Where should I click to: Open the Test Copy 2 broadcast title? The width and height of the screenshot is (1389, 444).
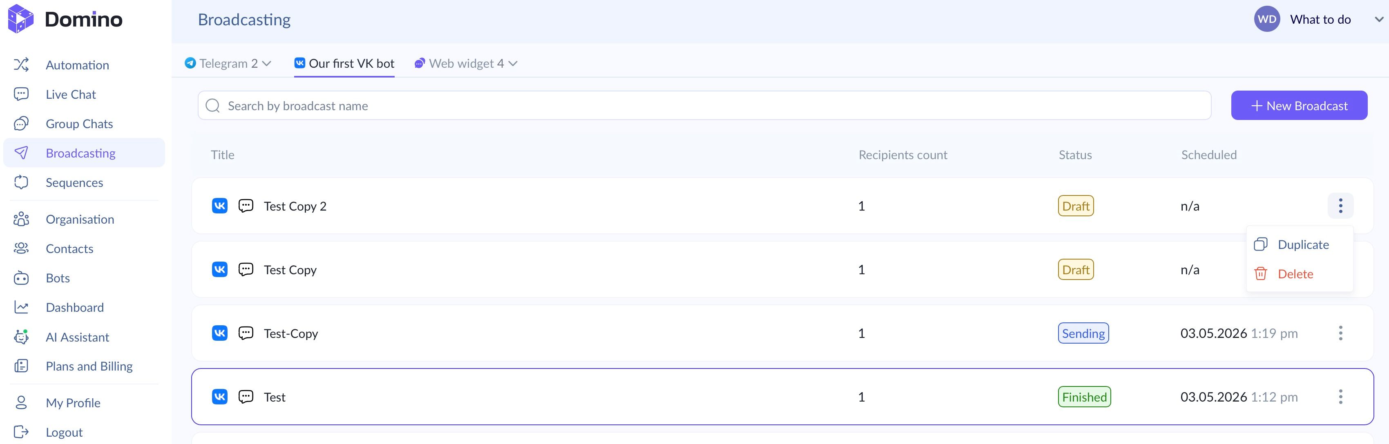pos(295,206)
